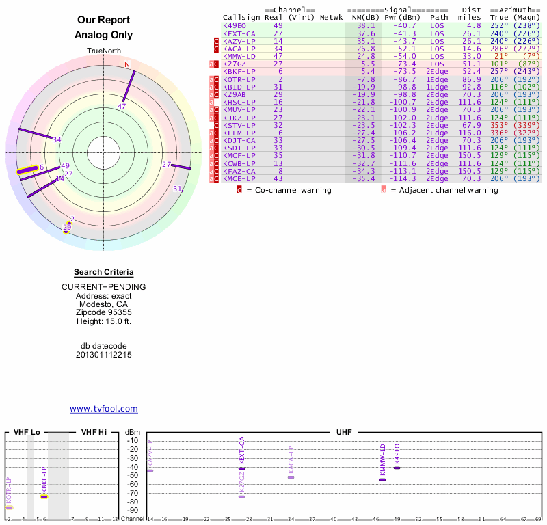Select callsign KJKZ-LP in the table
The image size is (547, 525).
239,118
